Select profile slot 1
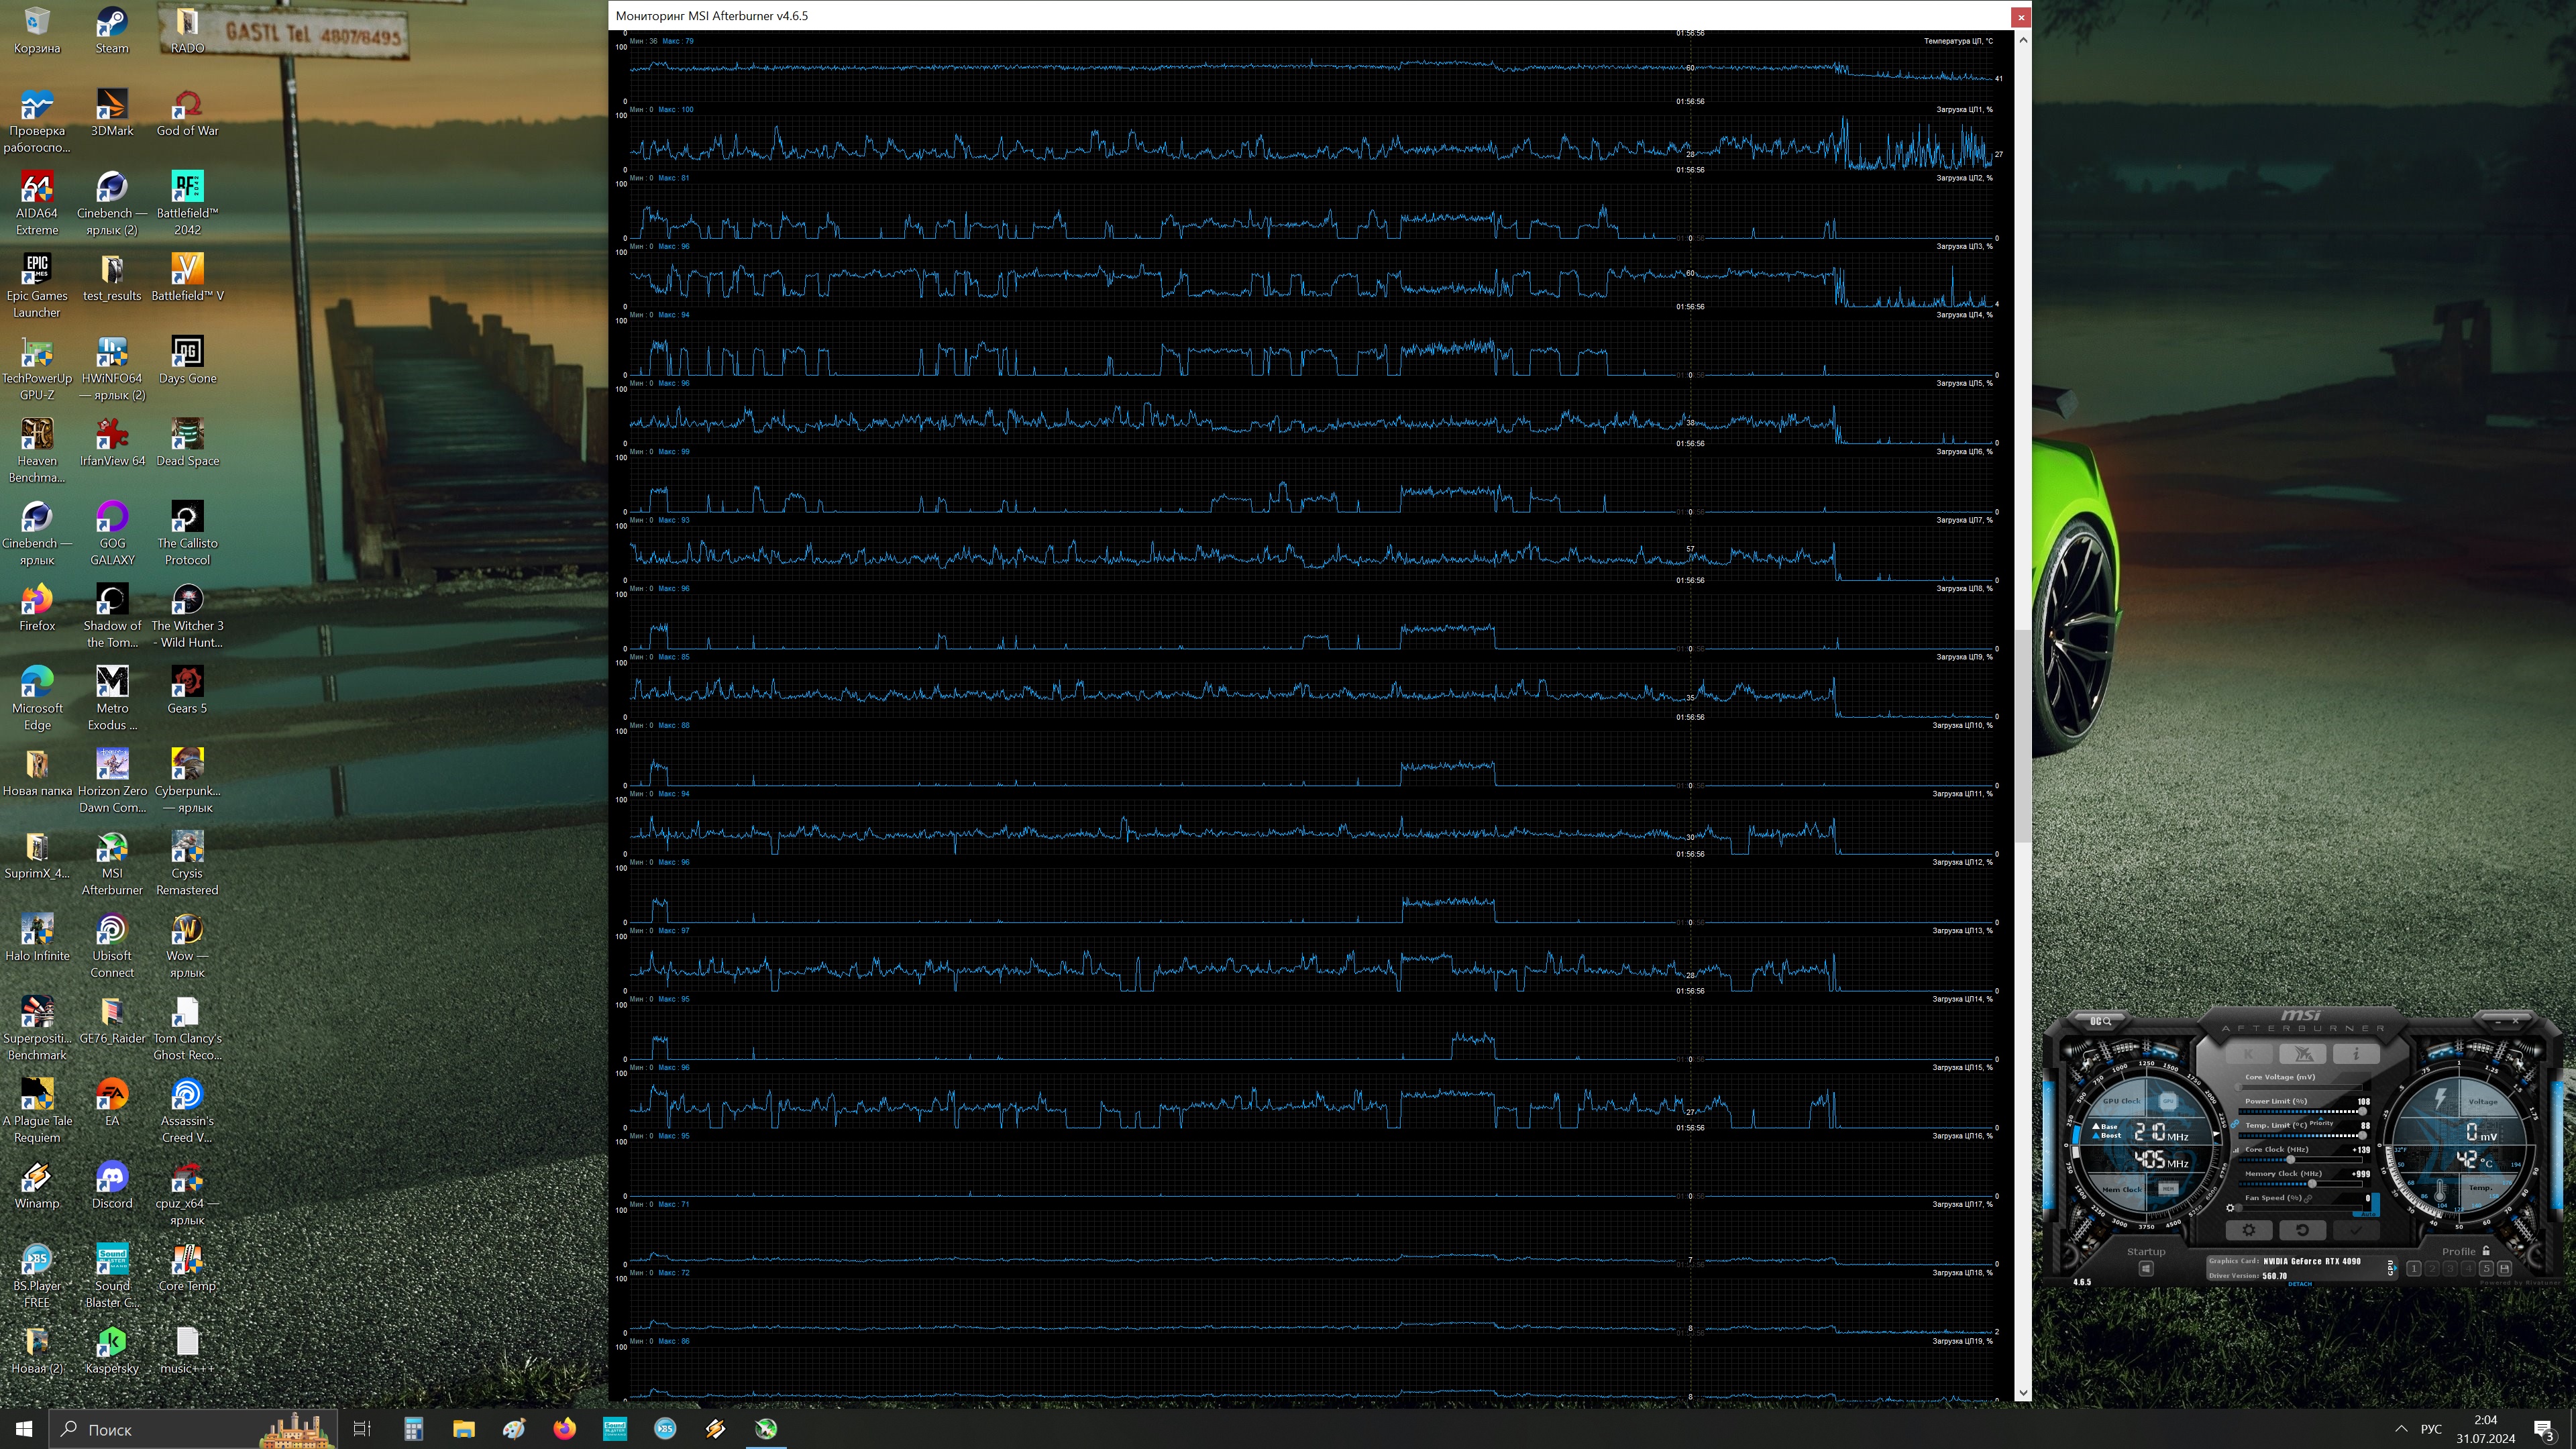2576x1449 pixels. 2414,1269
